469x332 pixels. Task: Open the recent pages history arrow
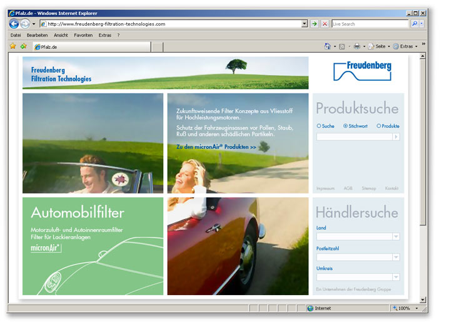[34, 24]
